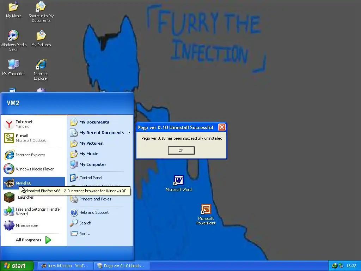Image resolution: width=361 pixels, height=271 pixels.
Task: Open TLauncher from Start menu
Action: (x=33, y=197)
